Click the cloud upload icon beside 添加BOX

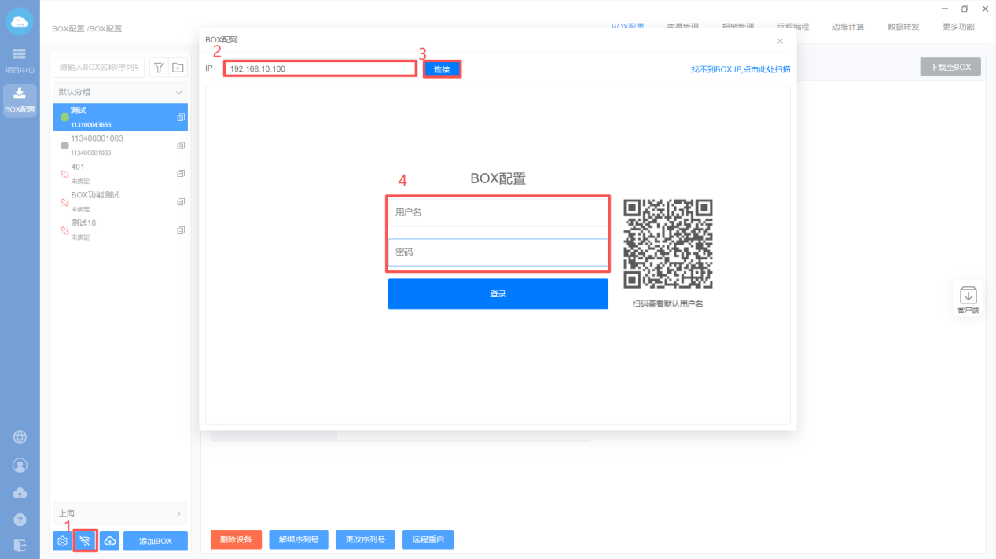tap(110, 541)
